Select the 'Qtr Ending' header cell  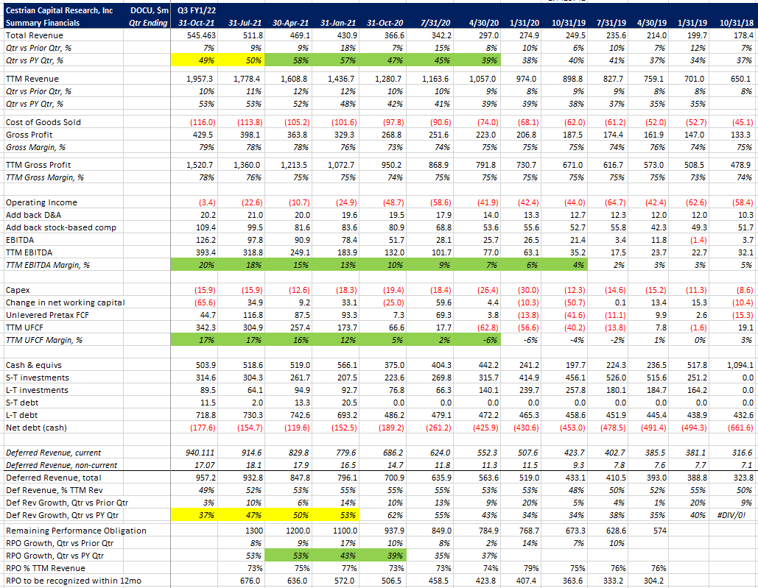148,23
